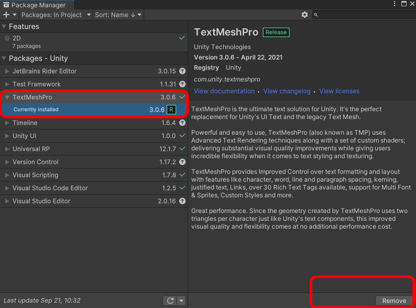Expand the JetBrains Rider Editor package
Screen dimensions: 416x308
[x=7, y=71]
